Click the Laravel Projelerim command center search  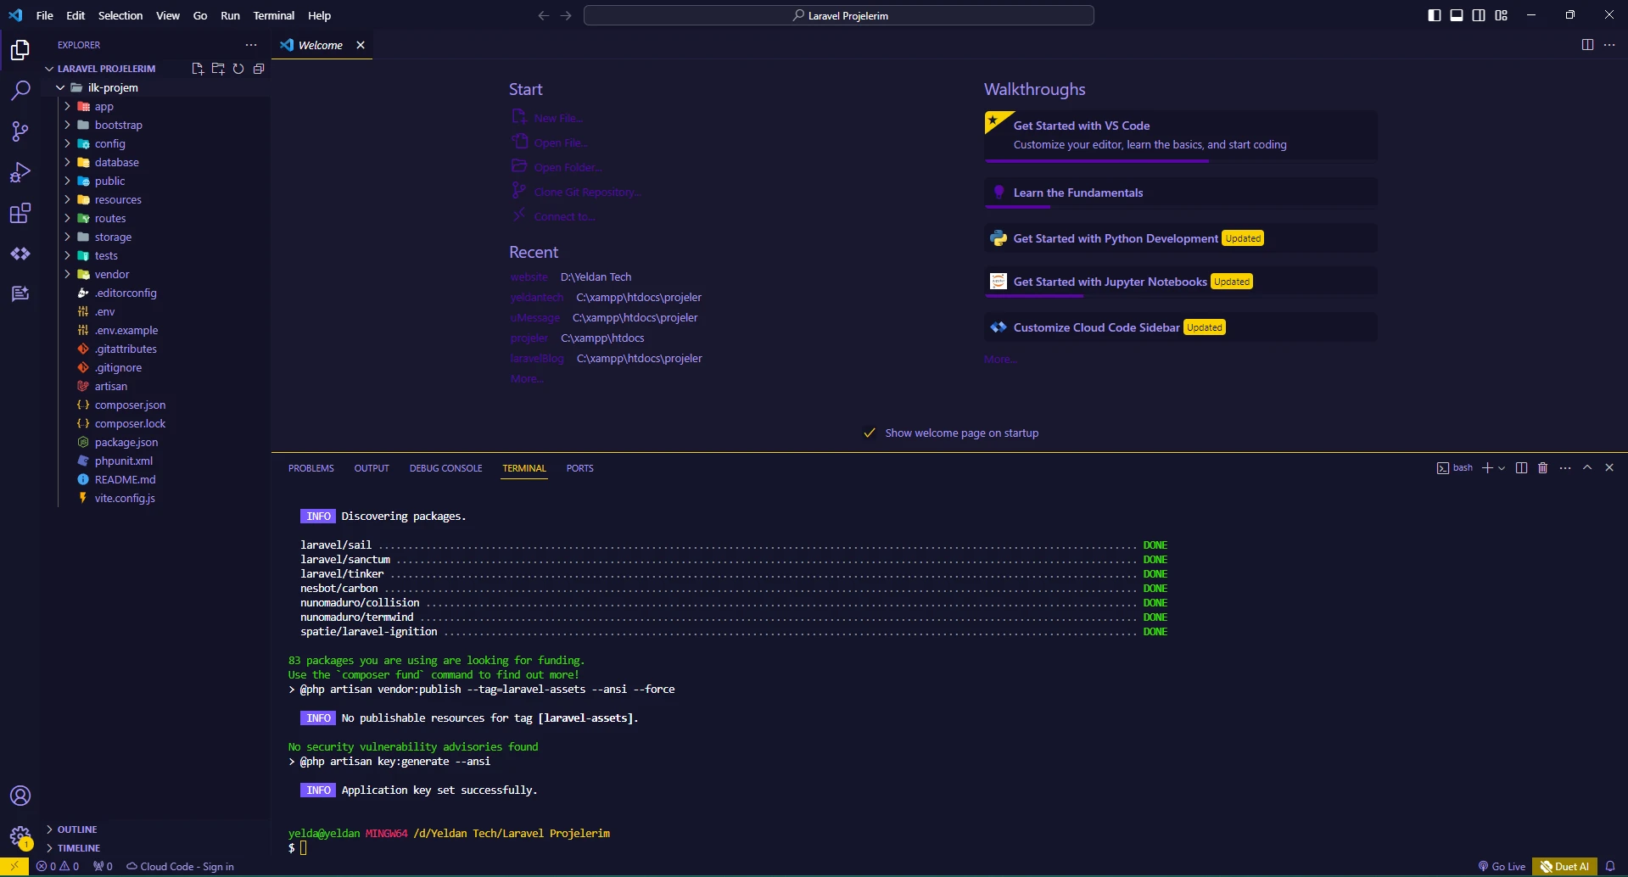(839, 15)
